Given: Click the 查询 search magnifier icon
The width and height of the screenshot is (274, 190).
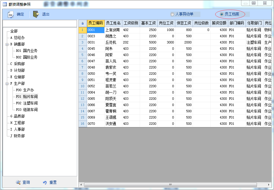Looking at the screenshot, I should [x=18, y=182].
